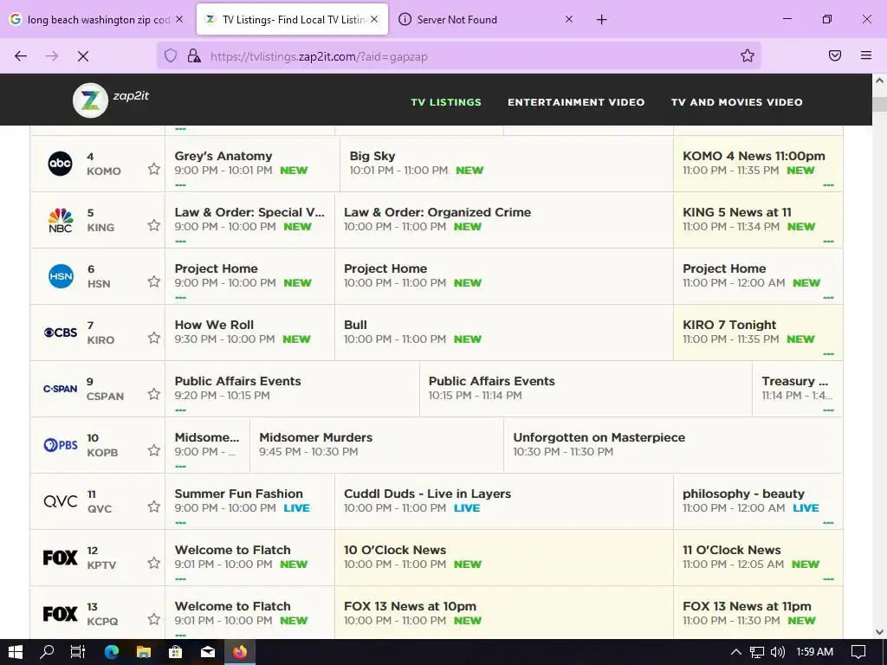The width and height of the screenshot is (887, 665).
Task: Close the long beach washington tab
Action: tap(178, 19)
